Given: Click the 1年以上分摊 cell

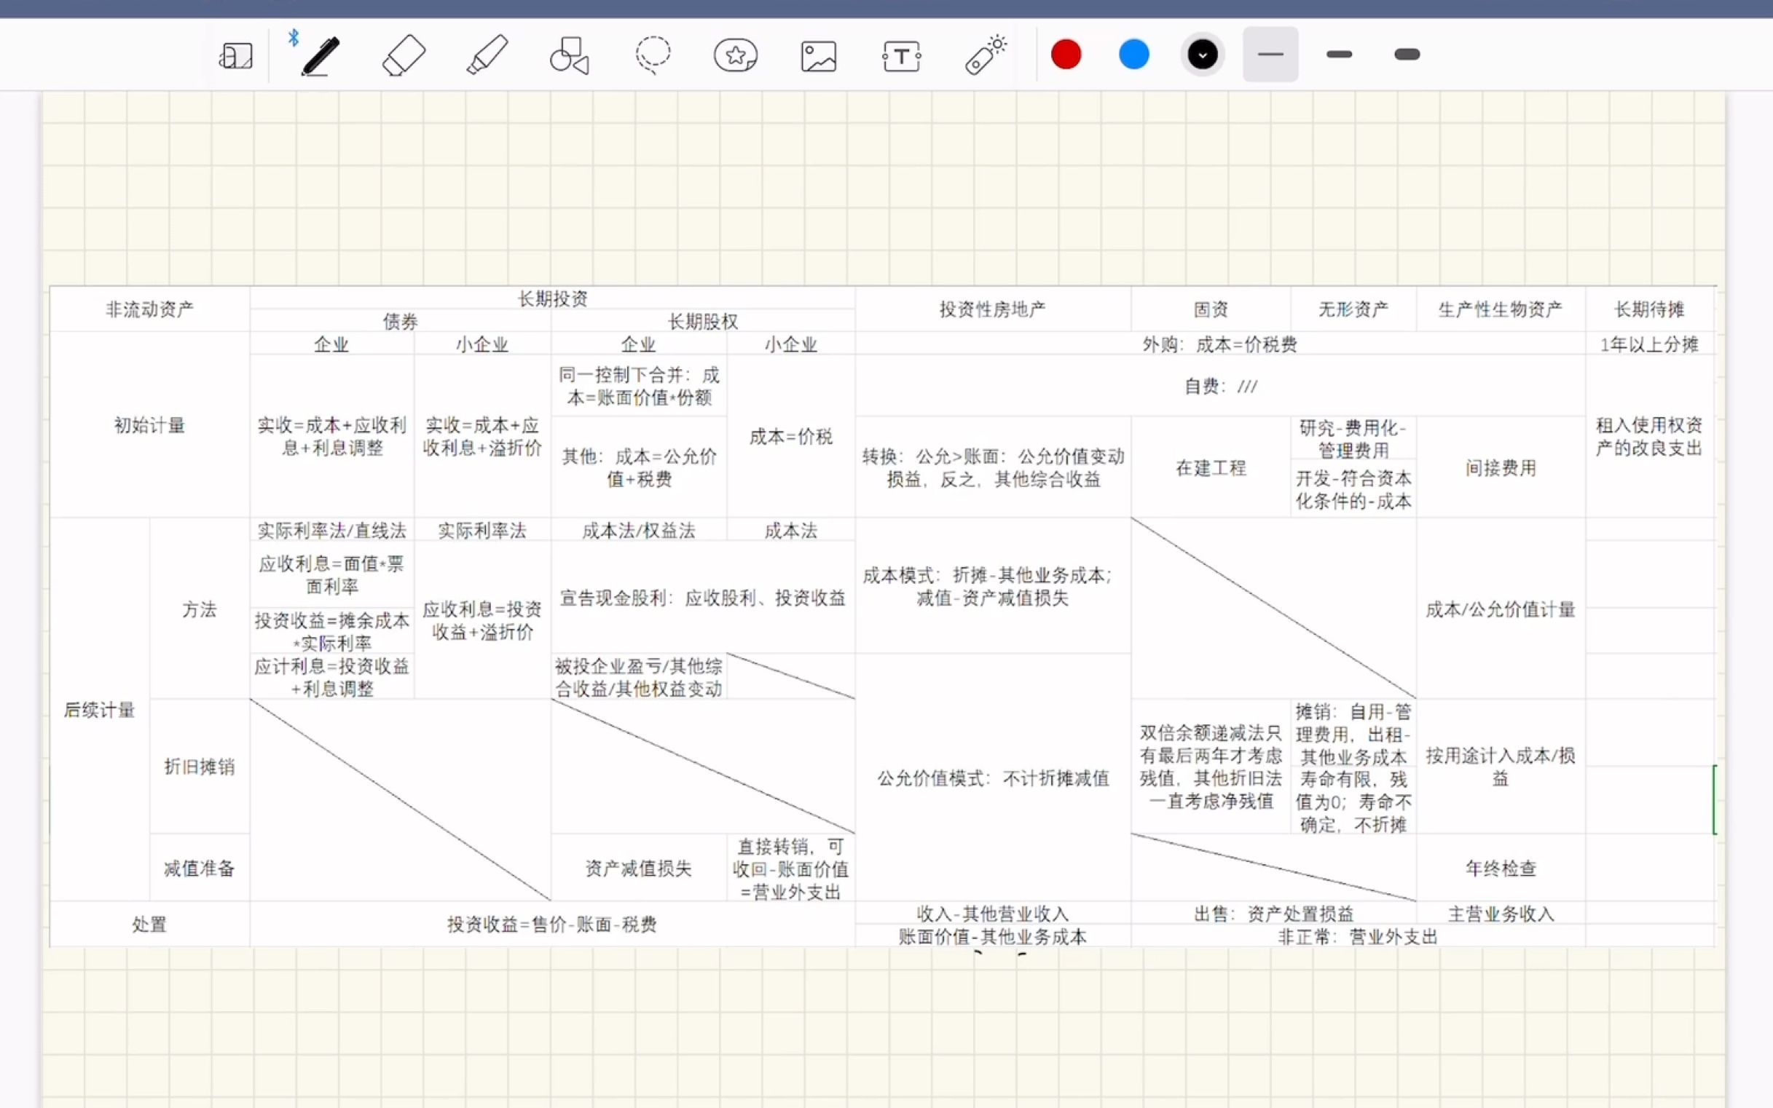Looking at the screenshot, I should 1649,344.
